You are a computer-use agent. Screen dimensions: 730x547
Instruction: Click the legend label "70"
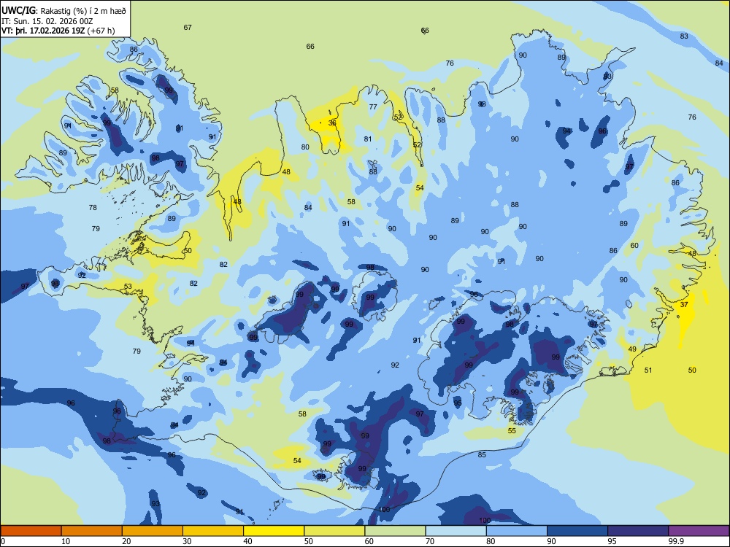430,541
